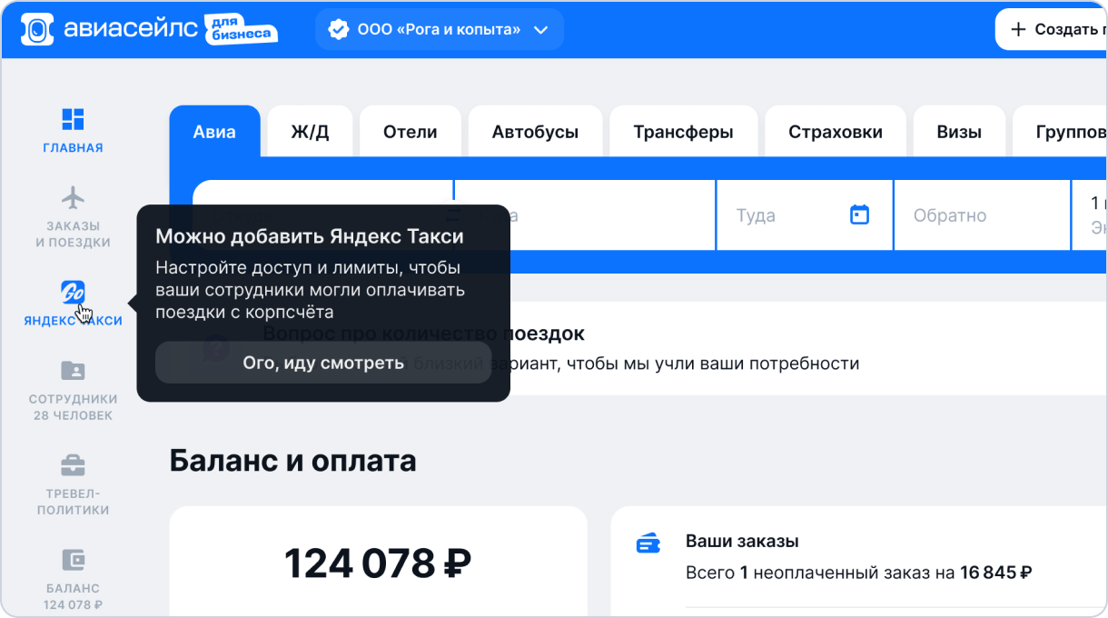Click the calendar icon in Туда field
1108x618 pixels.
(x=859, y=215)
